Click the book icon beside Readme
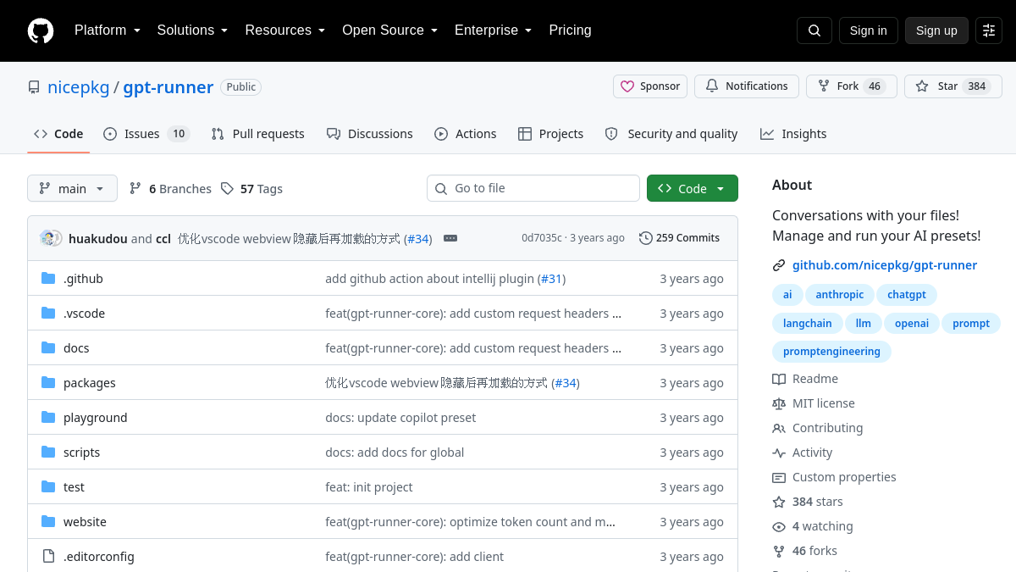 click(x=779, y=379)
